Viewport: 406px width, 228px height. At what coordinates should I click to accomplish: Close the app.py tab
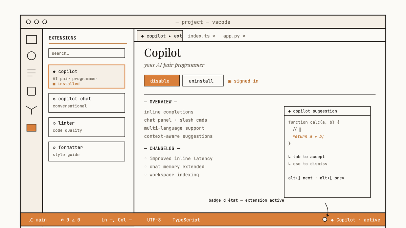(244, 36)
